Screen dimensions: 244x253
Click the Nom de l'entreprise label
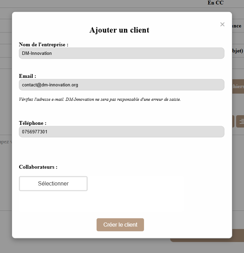pos(44,45)
